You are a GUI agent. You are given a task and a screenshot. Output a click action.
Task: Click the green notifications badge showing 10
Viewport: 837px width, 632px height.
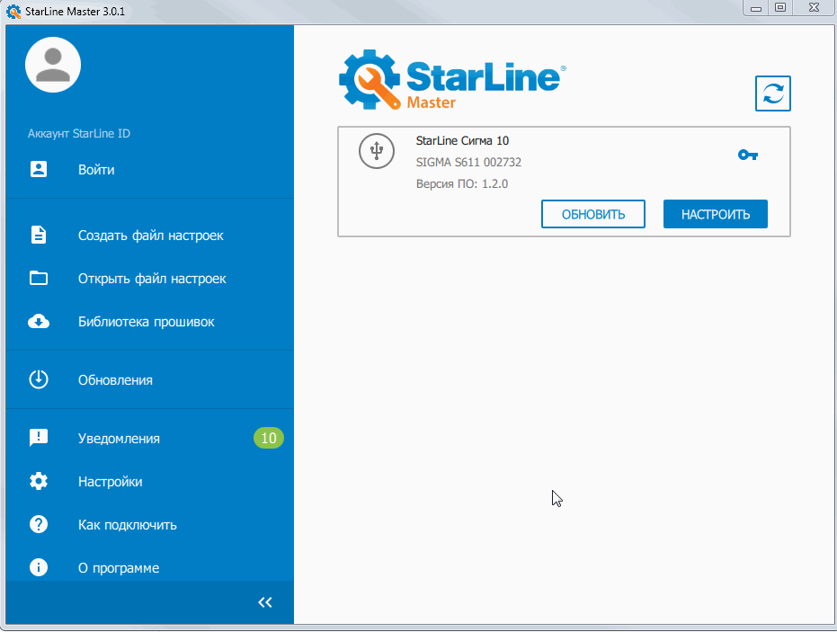(268, 439)
